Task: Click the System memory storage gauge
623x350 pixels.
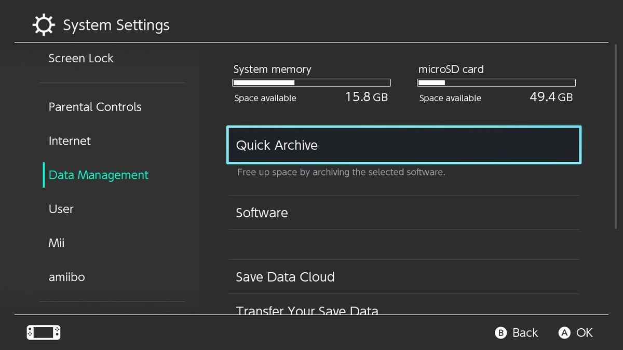Action: point(311,82)
